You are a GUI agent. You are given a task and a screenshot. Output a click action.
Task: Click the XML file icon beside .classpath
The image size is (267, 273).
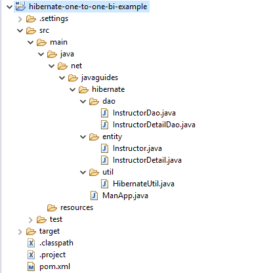point(31,243)
